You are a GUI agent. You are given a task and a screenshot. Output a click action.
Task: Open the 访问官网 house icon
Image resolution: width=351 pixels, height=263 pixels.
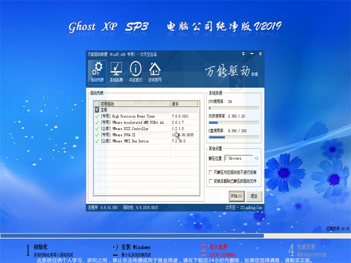point(155,72)
